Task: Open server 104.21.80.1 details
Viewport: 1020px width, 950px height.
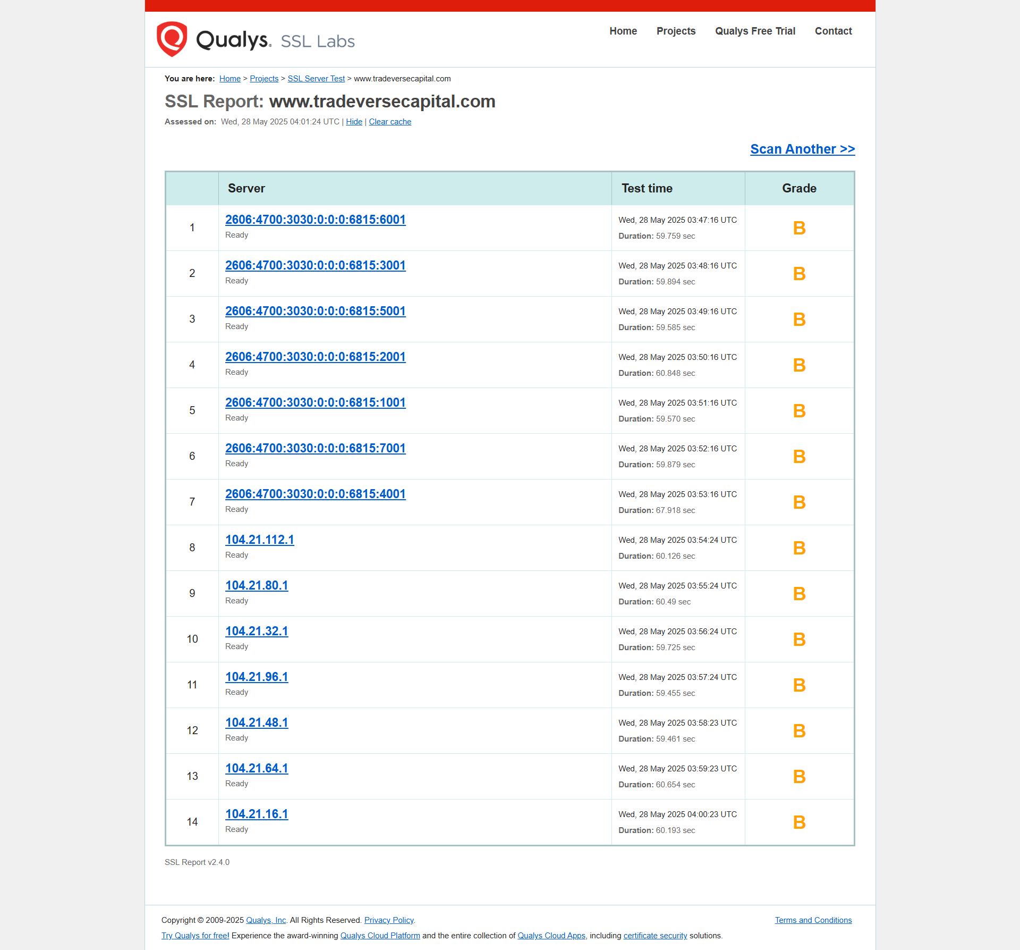Action: pos(257,585)
